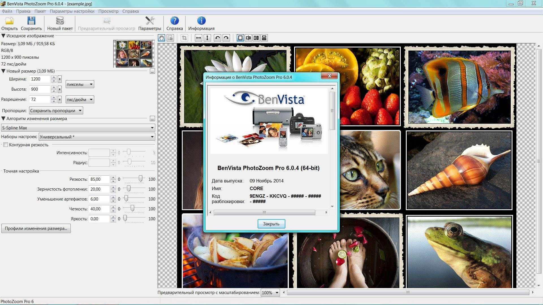
Task: Open Просмотр menu
Action: pyautogui.click(x=108, y=11)
